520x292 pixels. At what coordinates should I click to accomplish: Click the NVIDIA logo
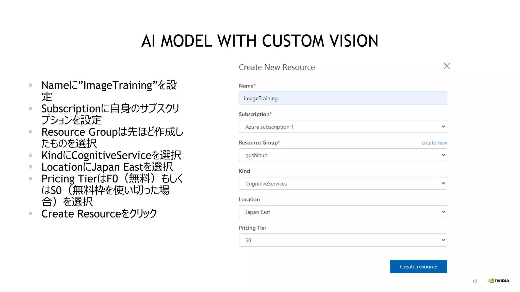click(499, 281)
